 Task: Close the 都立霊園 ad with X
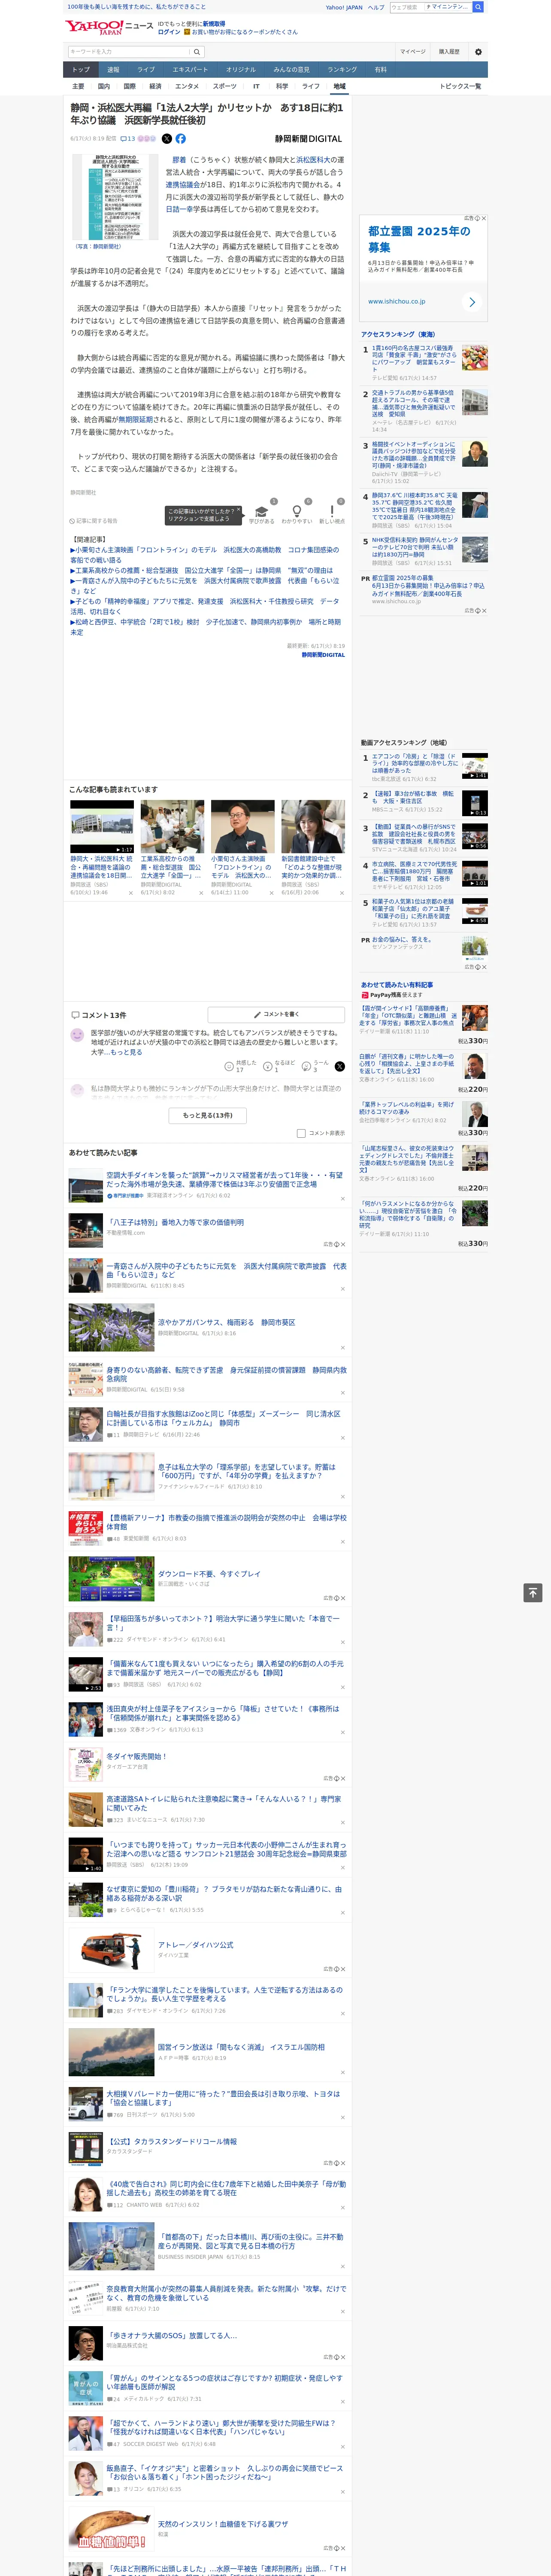point(484,218)
